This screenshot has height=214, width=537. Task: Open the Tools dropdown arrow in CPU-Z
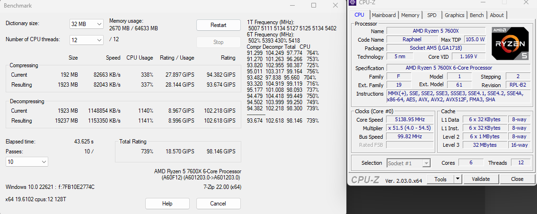[x=458, y=179]
